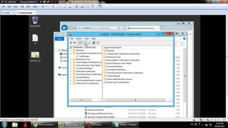
Task: Open the power options dropdown beside pause
Action: (x=47, y=6)
